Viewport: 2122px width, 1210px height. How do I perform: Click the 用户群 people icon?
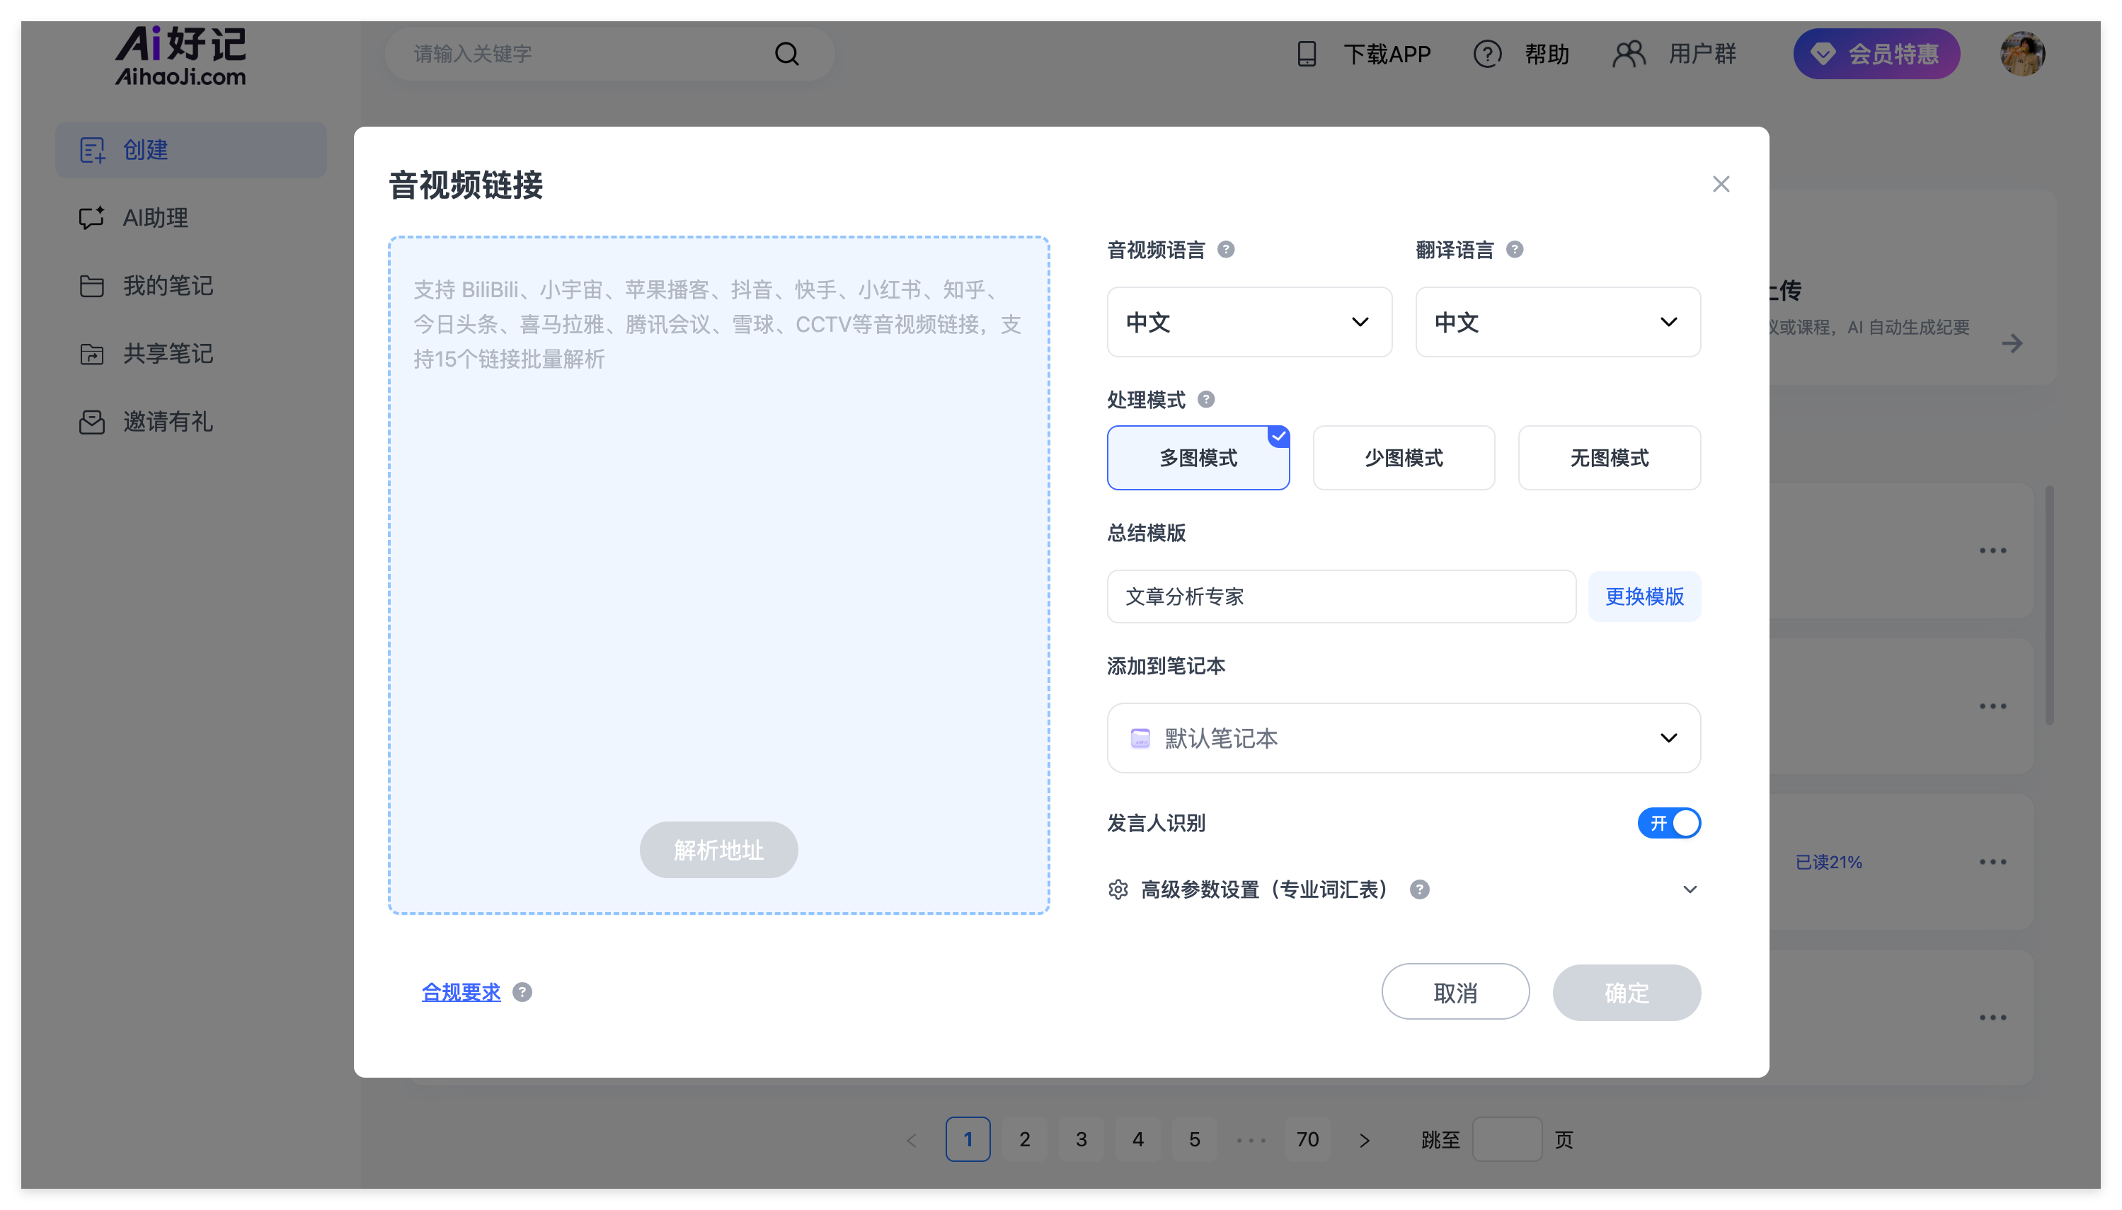coord(1628,54)
